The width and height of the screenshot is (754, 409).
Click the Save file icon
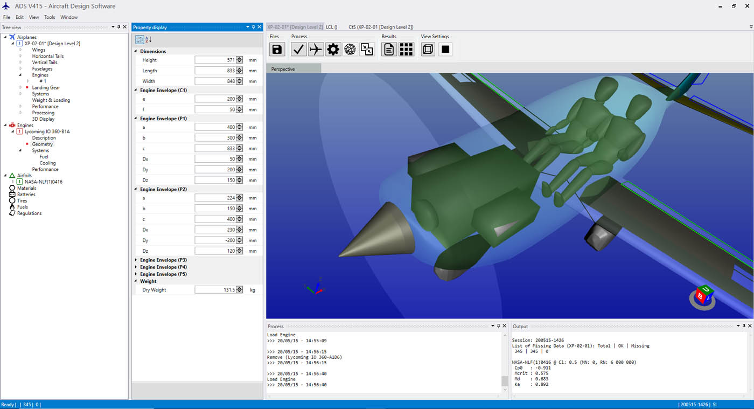click(276, 50)
